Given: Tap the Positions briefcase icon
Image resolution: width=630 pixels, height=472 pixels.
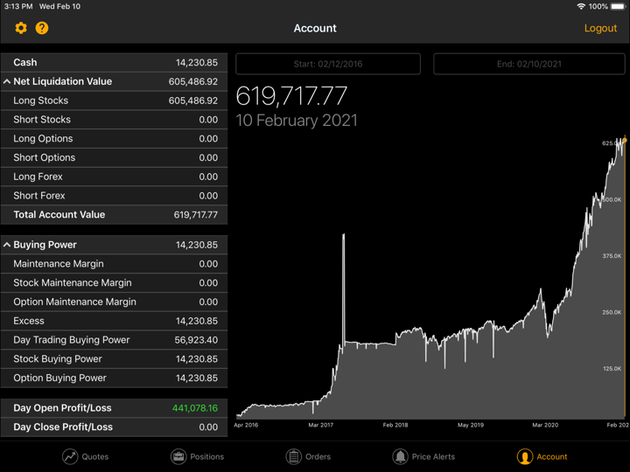Looking at the screenshot, I should pos(178,456).
